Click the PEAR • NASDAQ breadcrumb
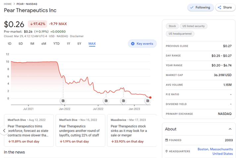This screenshot has height=158, width=236. 27,4
